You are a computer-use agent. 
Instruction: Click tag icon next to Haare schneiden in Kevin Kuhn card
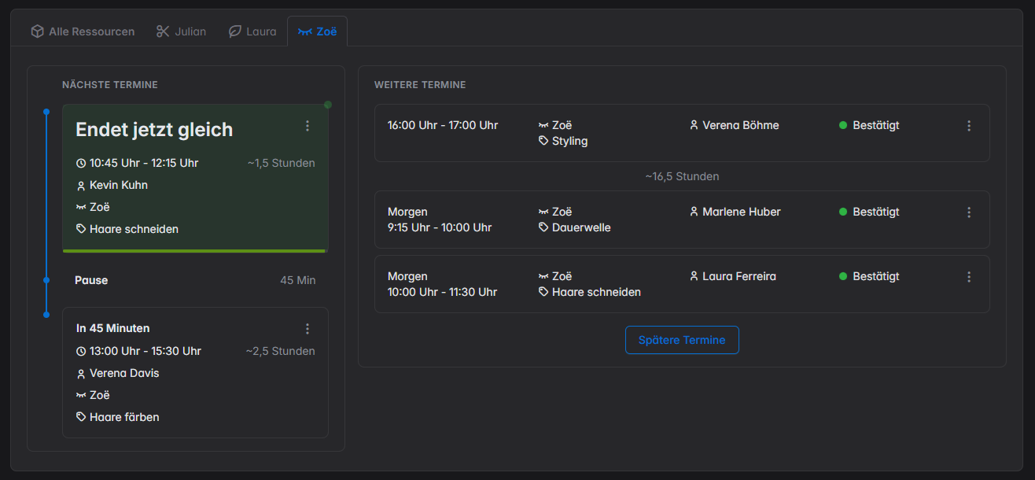tap(81, 229)
